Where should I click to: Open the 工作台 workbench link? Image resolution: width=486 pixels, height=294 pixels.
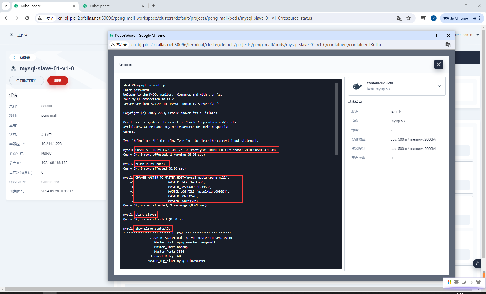tap(23, 35)
